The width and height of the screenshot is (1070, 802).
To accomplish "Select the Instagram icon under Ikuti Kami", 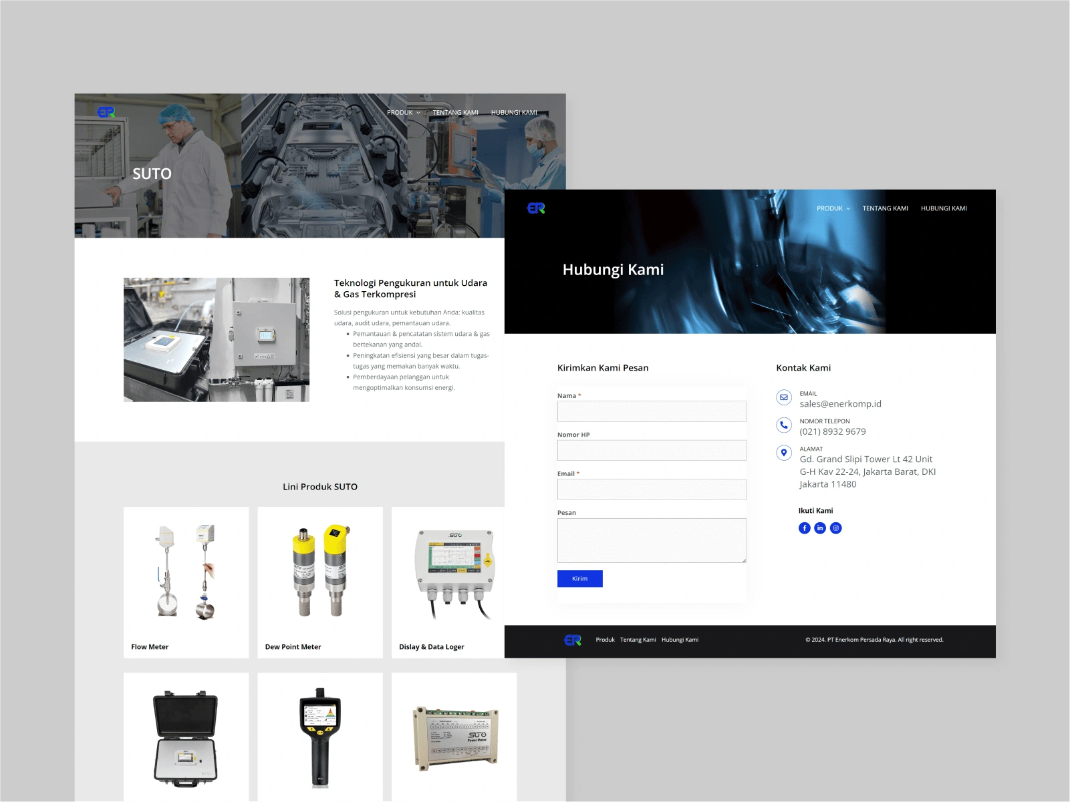I will [835, 528].
